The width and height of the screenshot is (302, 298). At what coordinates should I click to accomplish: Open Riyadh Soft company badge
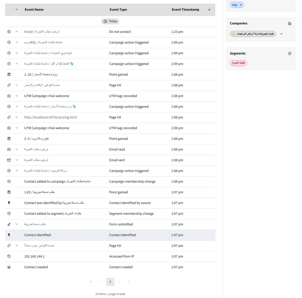(253, 34)
